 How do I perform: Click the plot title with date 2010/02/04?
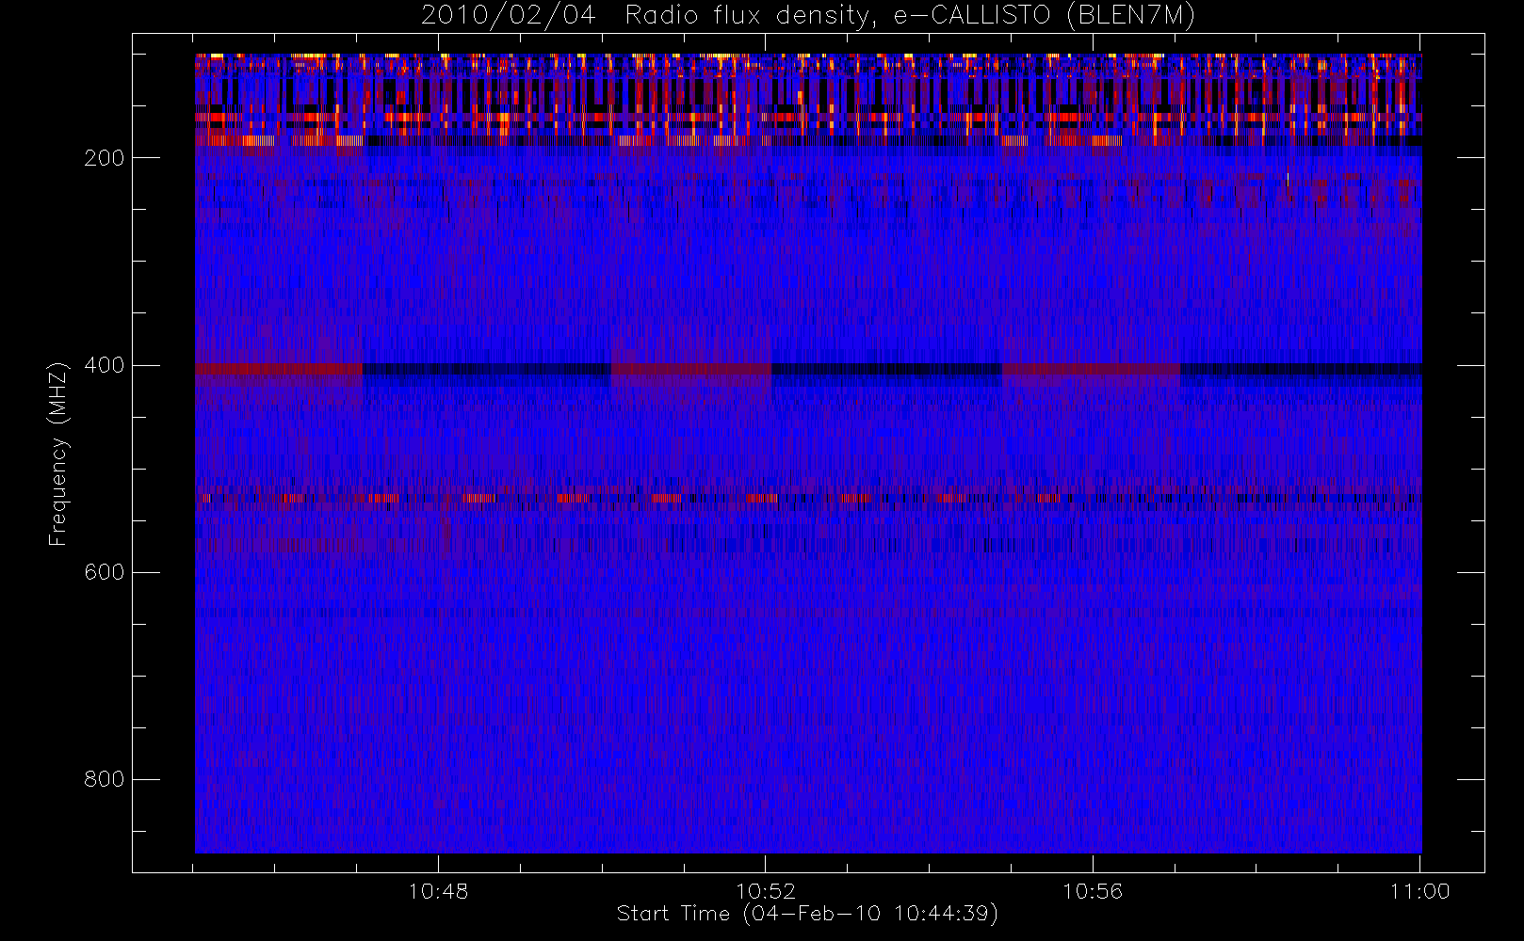(x=808, y=16)
